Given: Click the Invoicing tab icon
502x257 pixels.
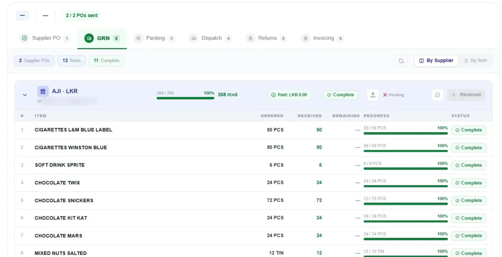Looking at the screenshot, I should [305, 38].
